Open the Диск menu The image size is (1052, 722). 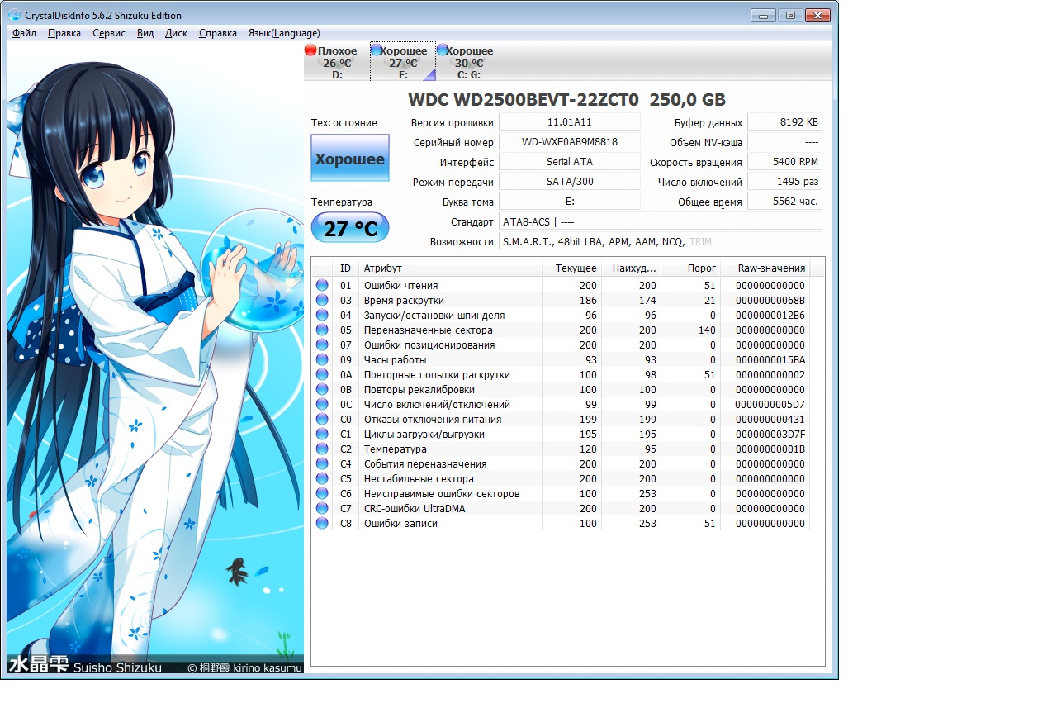coord(177,33)
